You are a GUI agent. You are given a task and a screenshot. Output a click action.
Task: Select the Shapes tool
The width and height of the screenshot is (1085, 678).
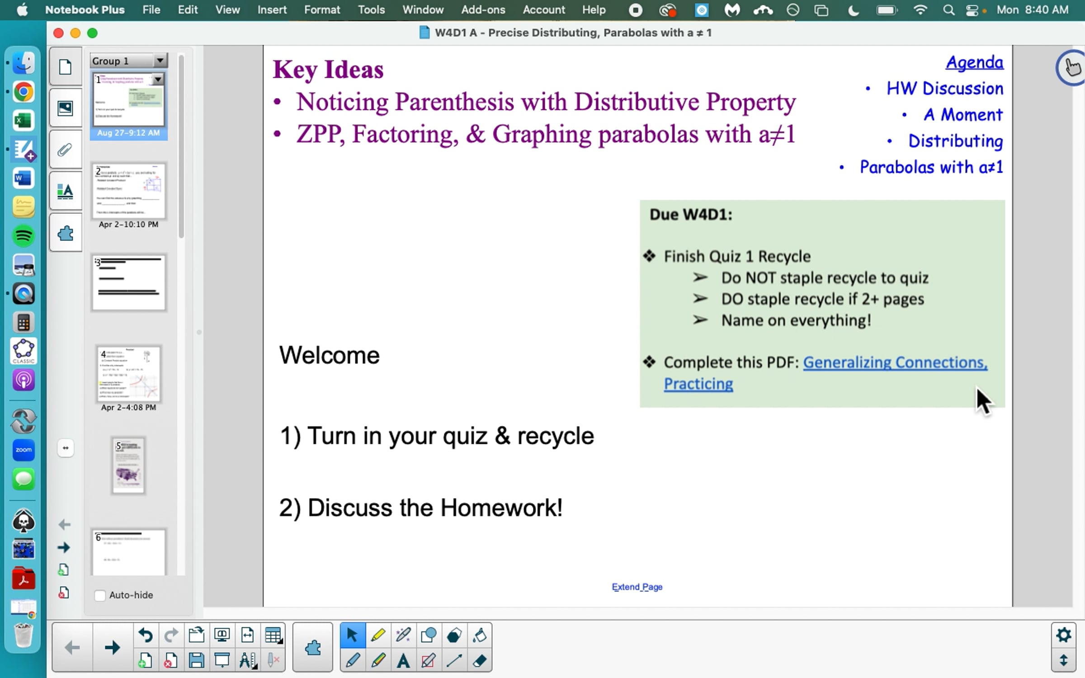429,636
